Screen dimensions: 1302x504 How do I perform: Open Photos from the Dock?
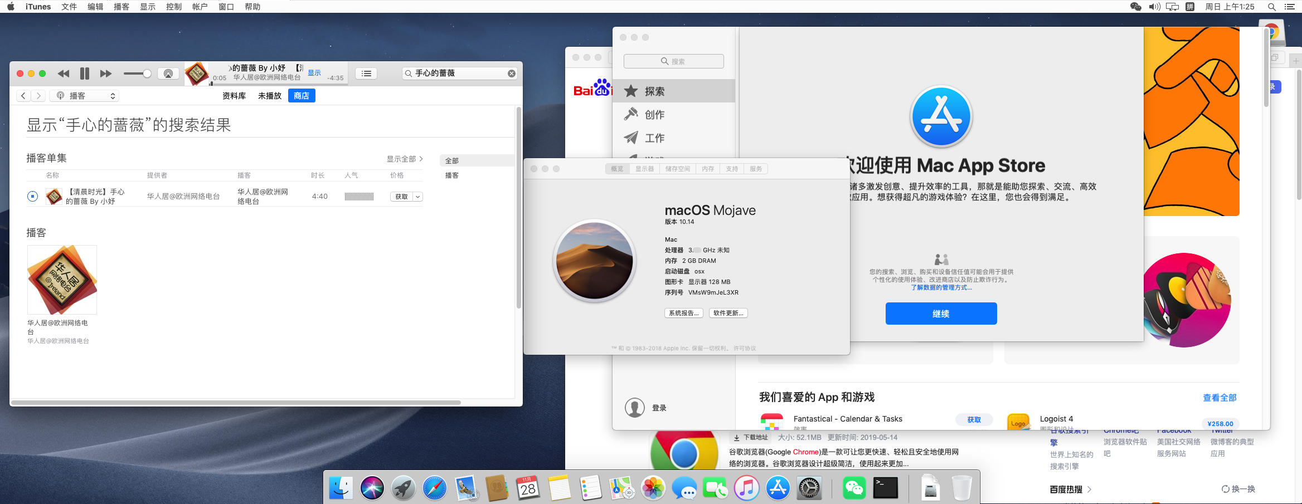click(653, 488)
